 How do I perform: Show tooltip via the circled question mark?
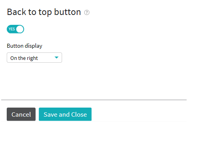tap(87, 13)
